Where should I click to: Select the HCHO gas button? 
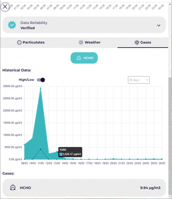coord(84,58)
